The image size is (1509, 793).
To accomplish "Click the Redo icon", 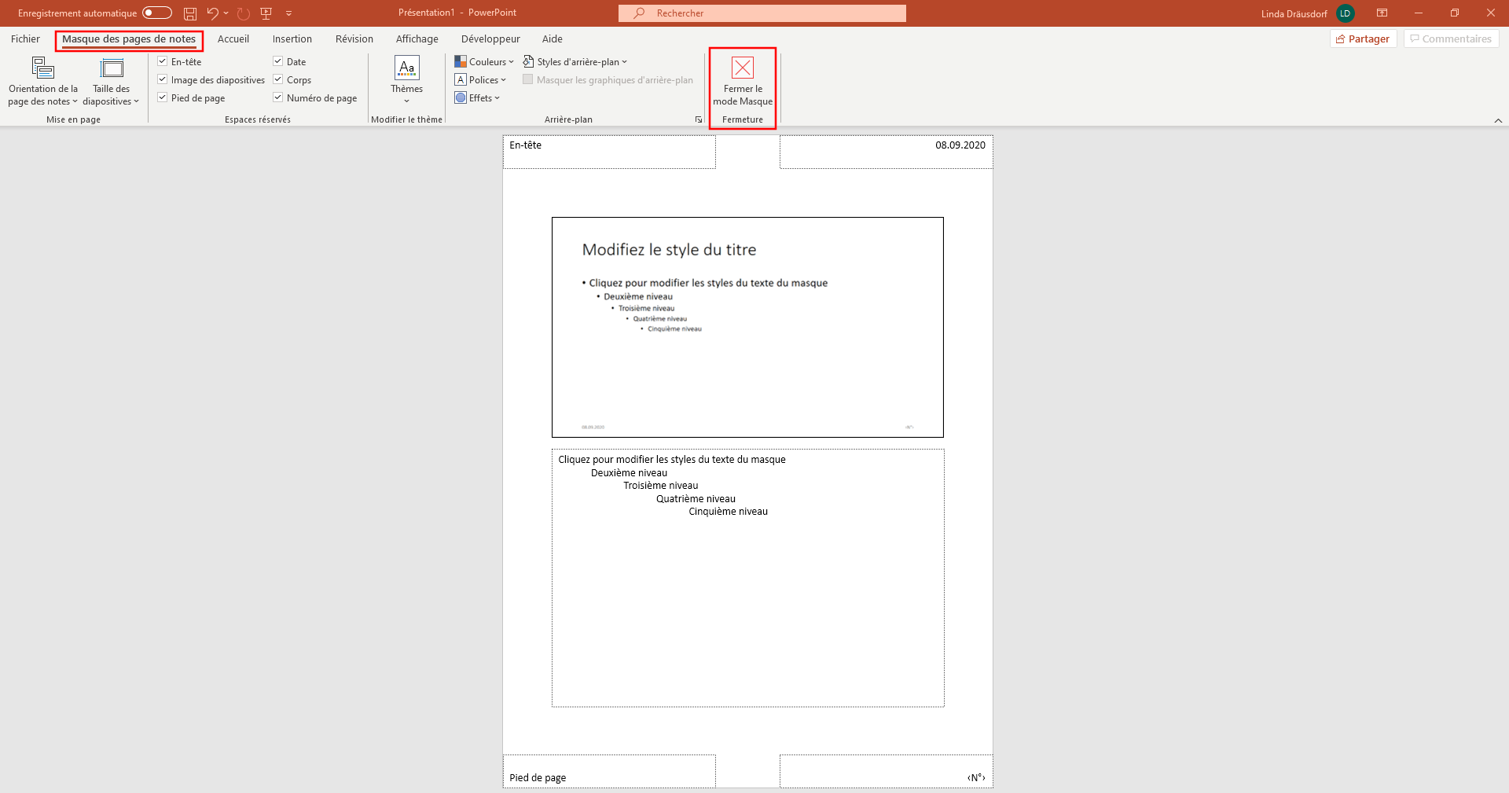I will pos(244,13).
